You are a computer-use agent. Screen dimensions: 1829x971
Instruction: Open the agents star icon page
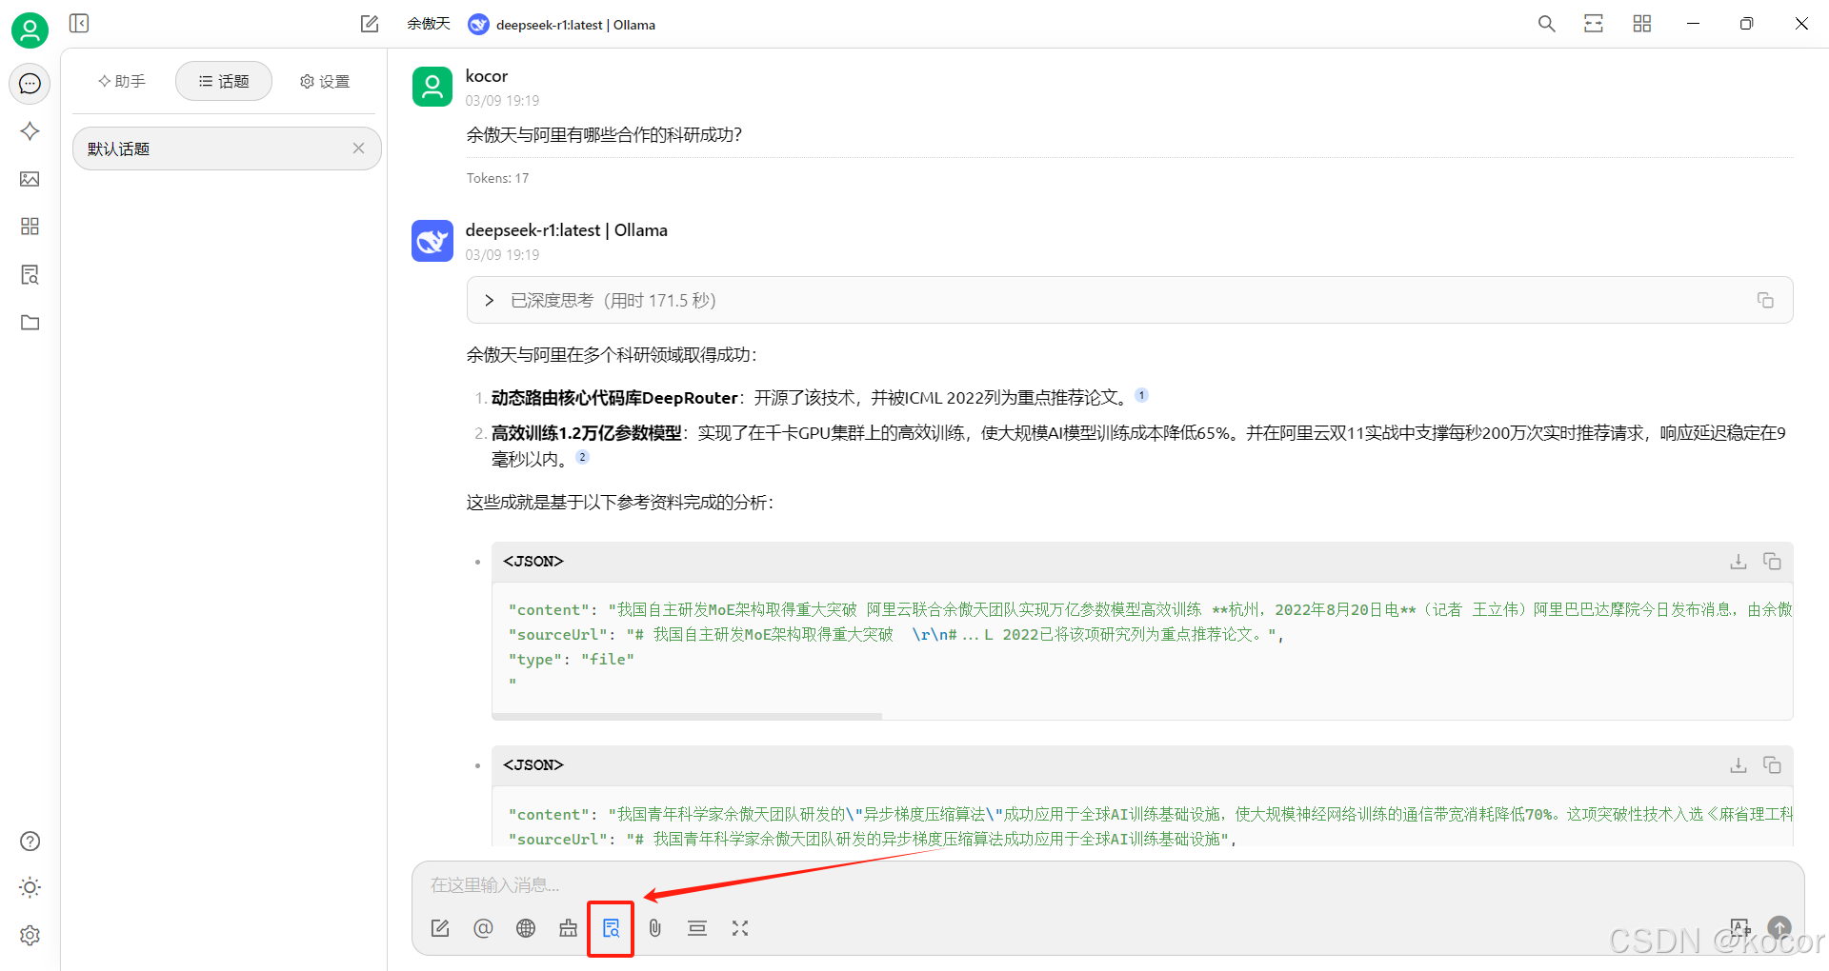click(30, 131)
